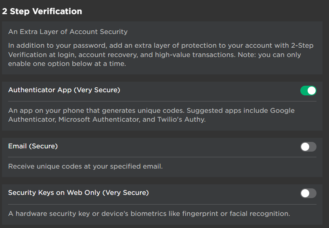
Task: Select the Authenticator App (Very Secure) label
Action: pos(64,90)
